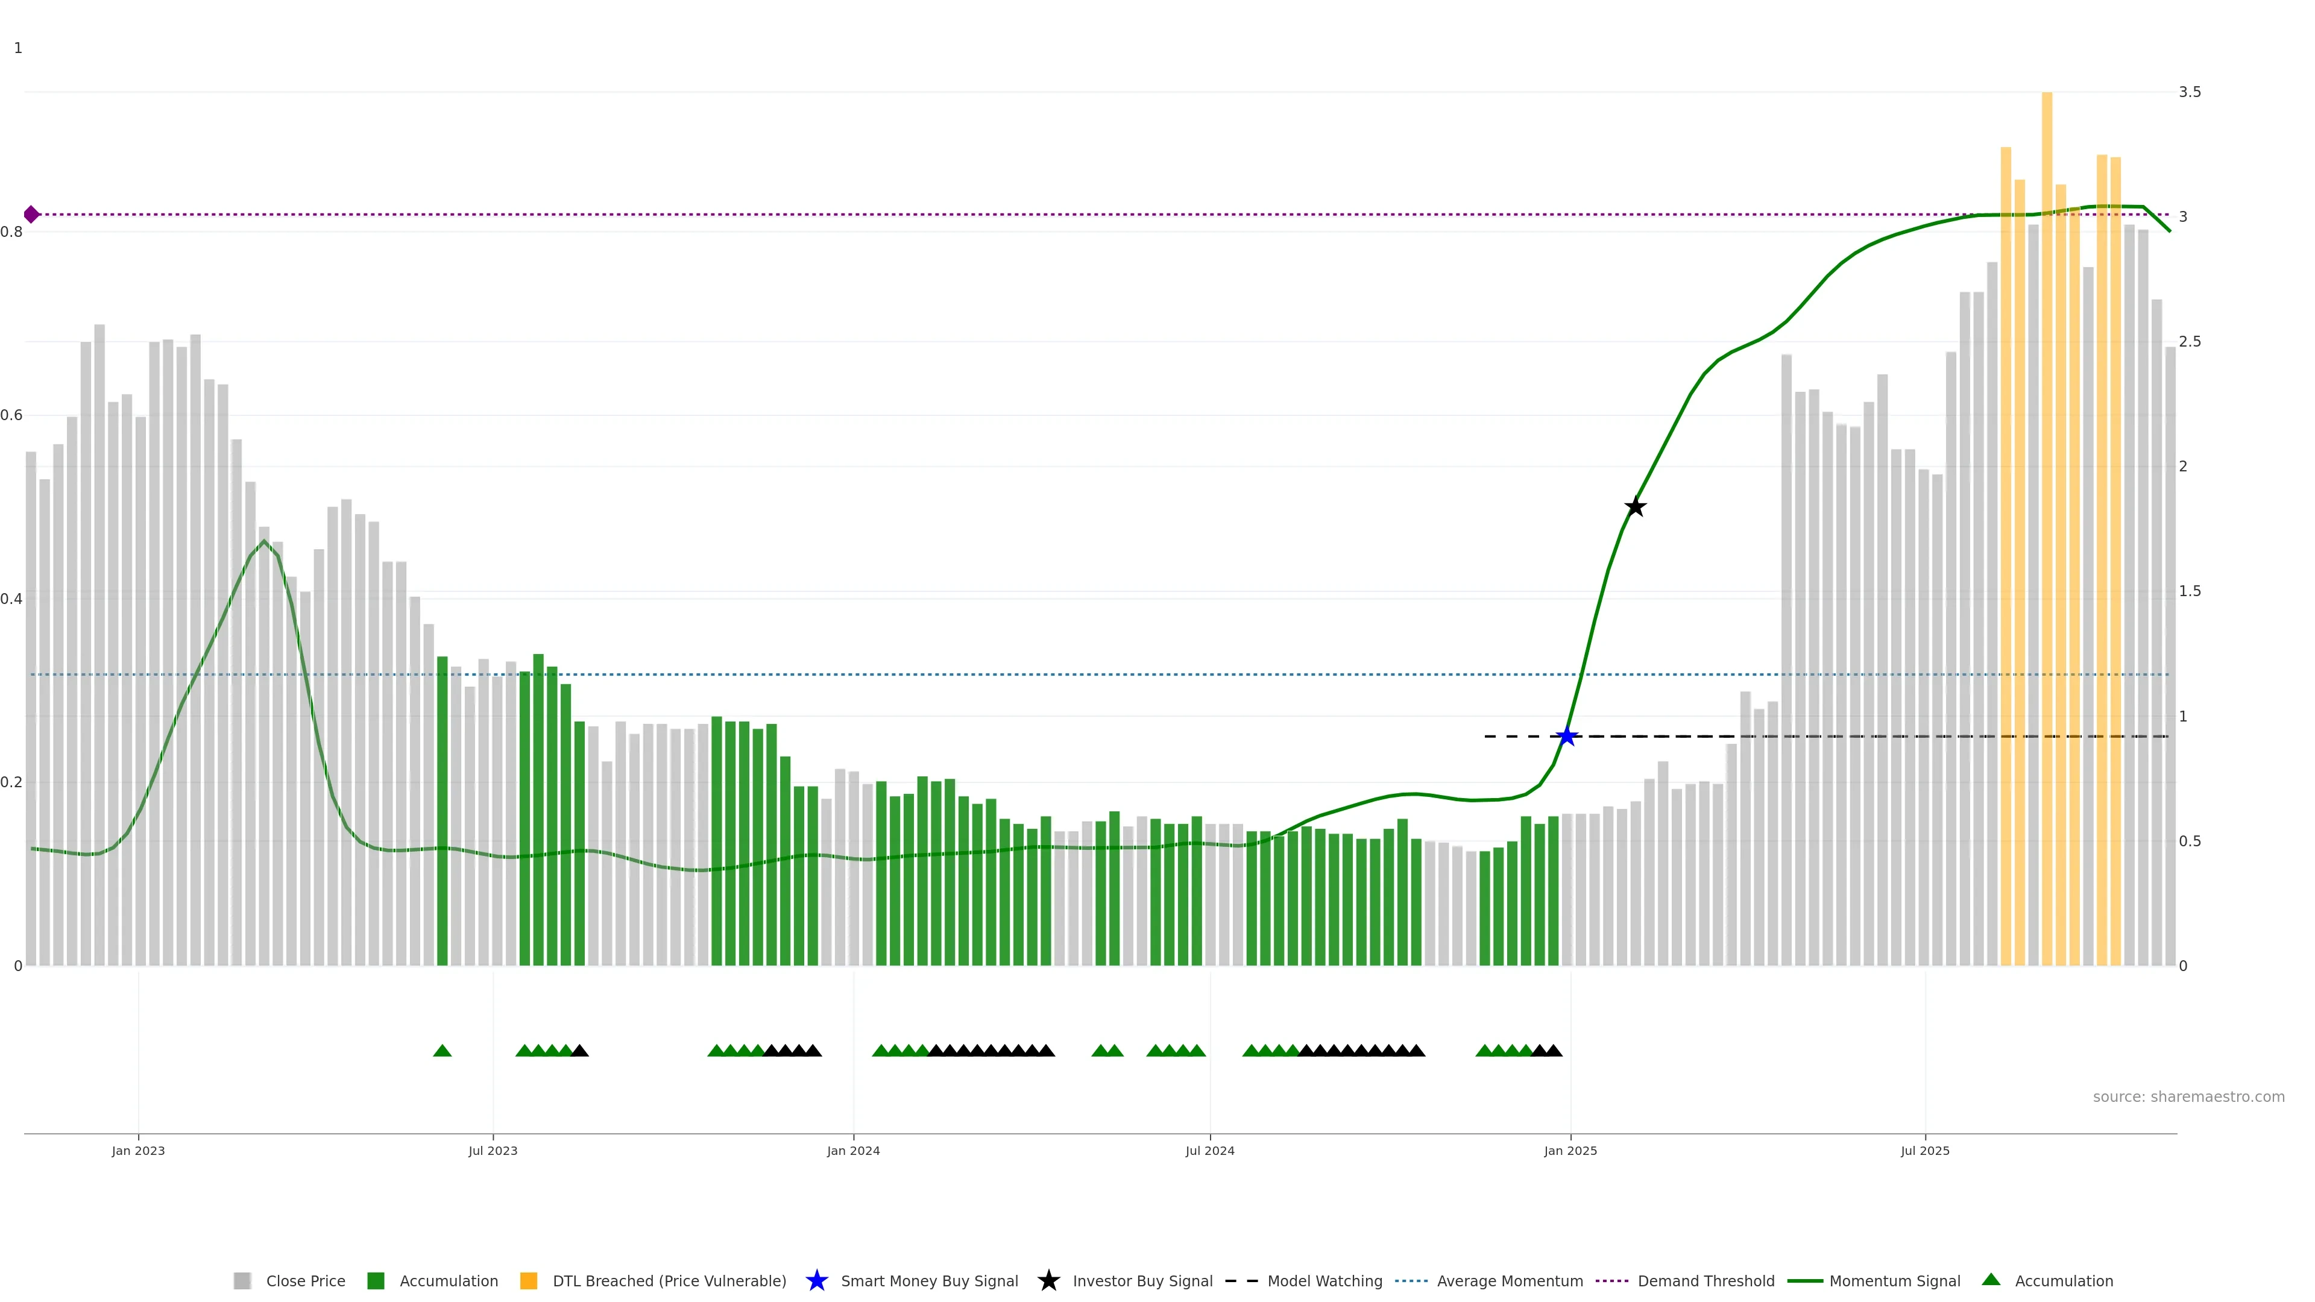
Task: Click the blue star icon in legend
Action: pos(816,1280)
